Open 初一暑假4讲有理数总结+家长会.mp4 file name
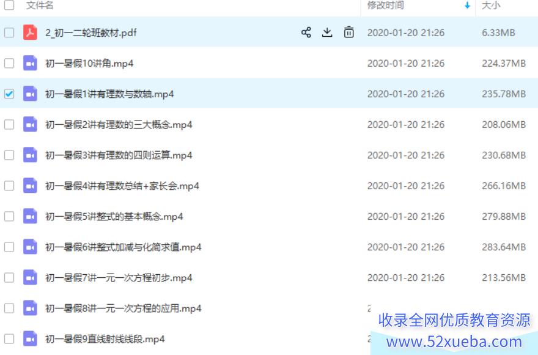The image size is (538, 355). 122,186
